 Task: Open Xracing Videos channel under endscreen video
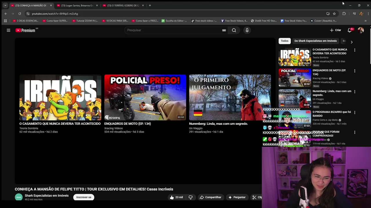113,128
